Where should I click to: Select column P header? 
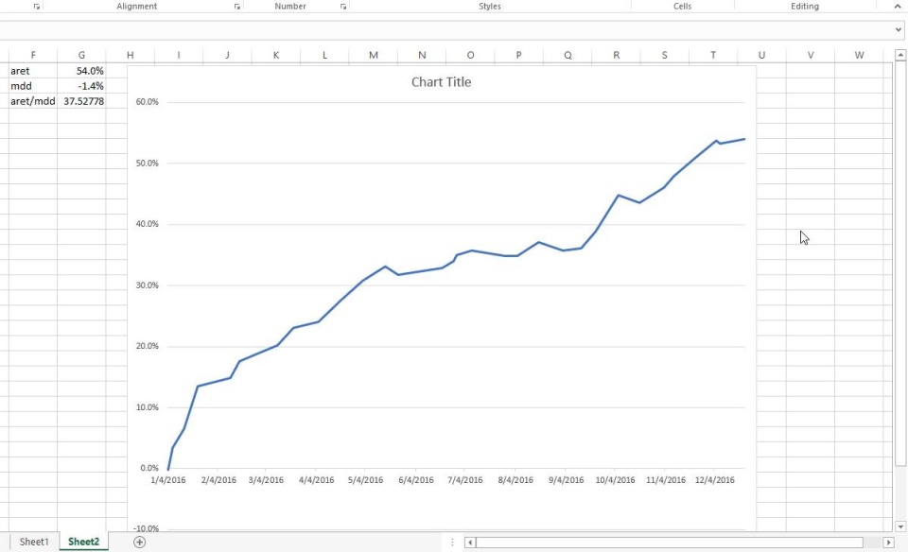tap(519, 55)
